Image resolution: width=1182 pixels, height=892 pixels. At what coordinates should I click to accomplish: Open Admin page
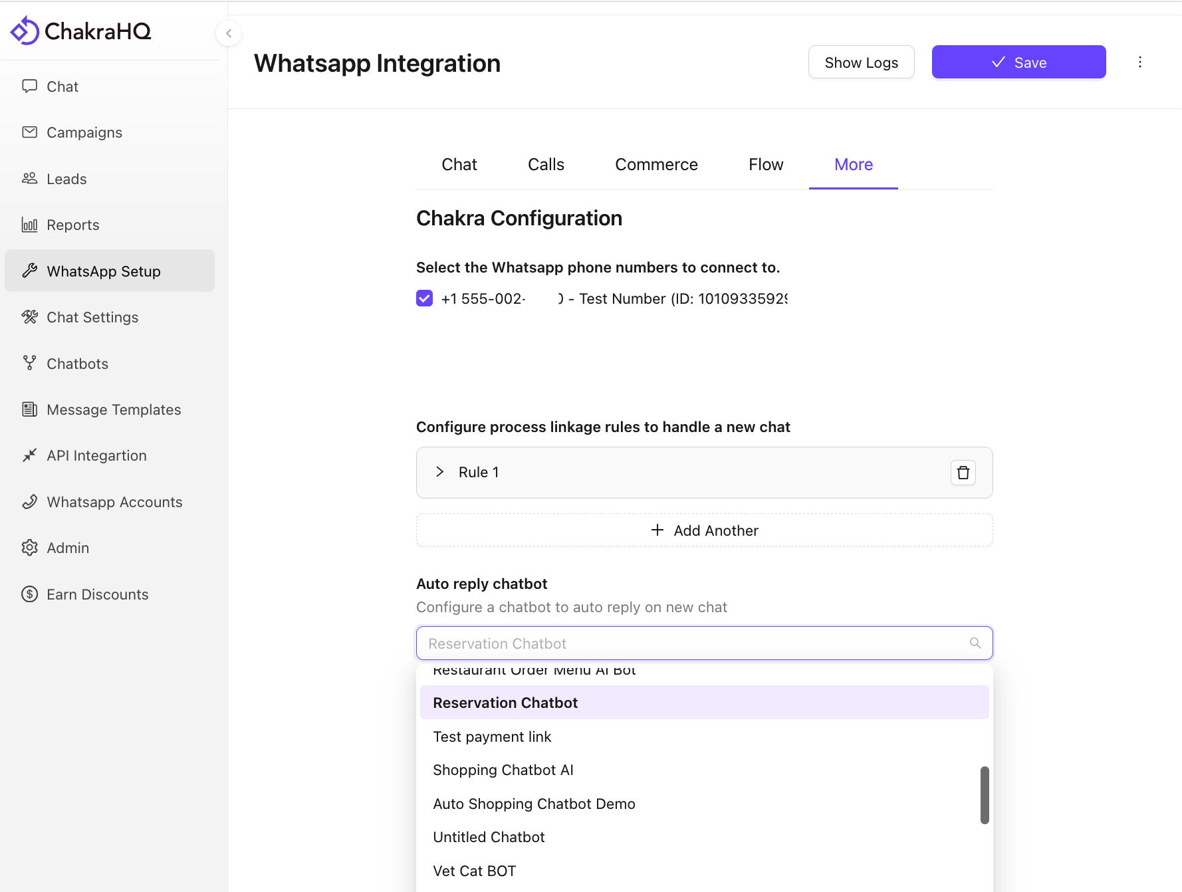(x=110, y=548)
